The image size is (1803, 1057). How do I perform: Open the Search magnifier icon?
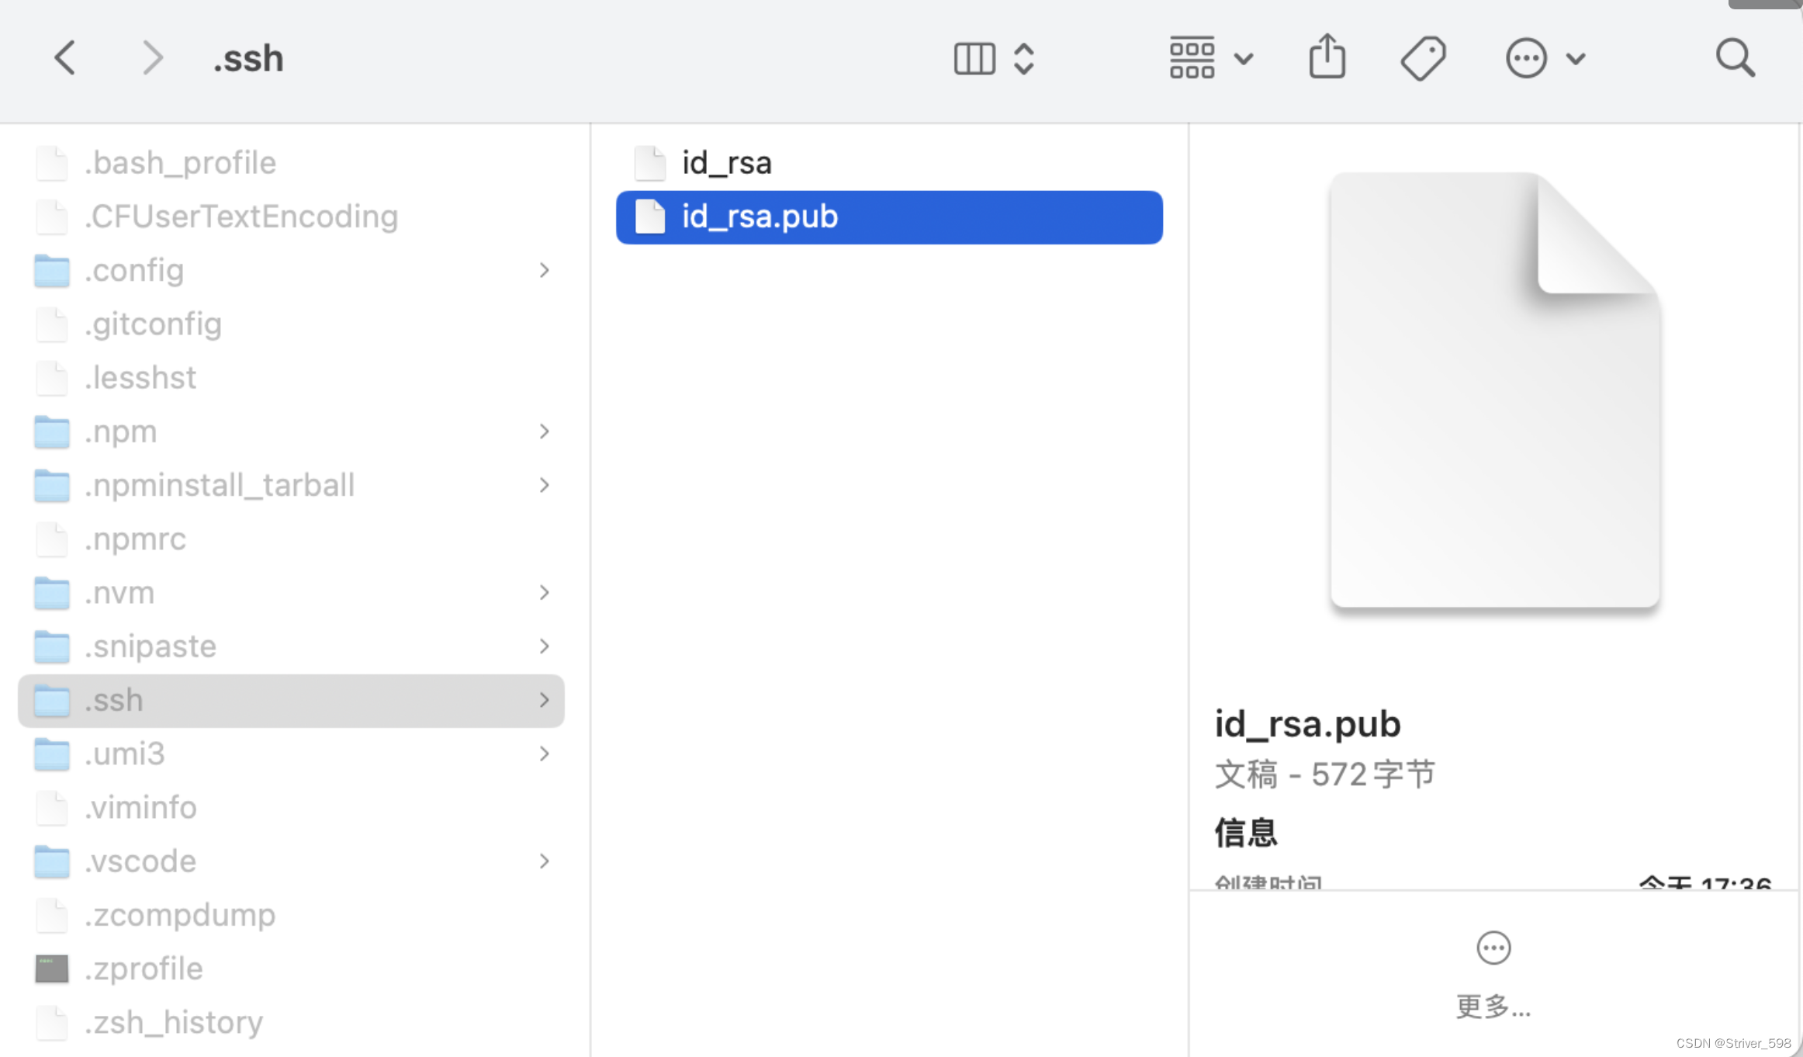pos(1735,58)
